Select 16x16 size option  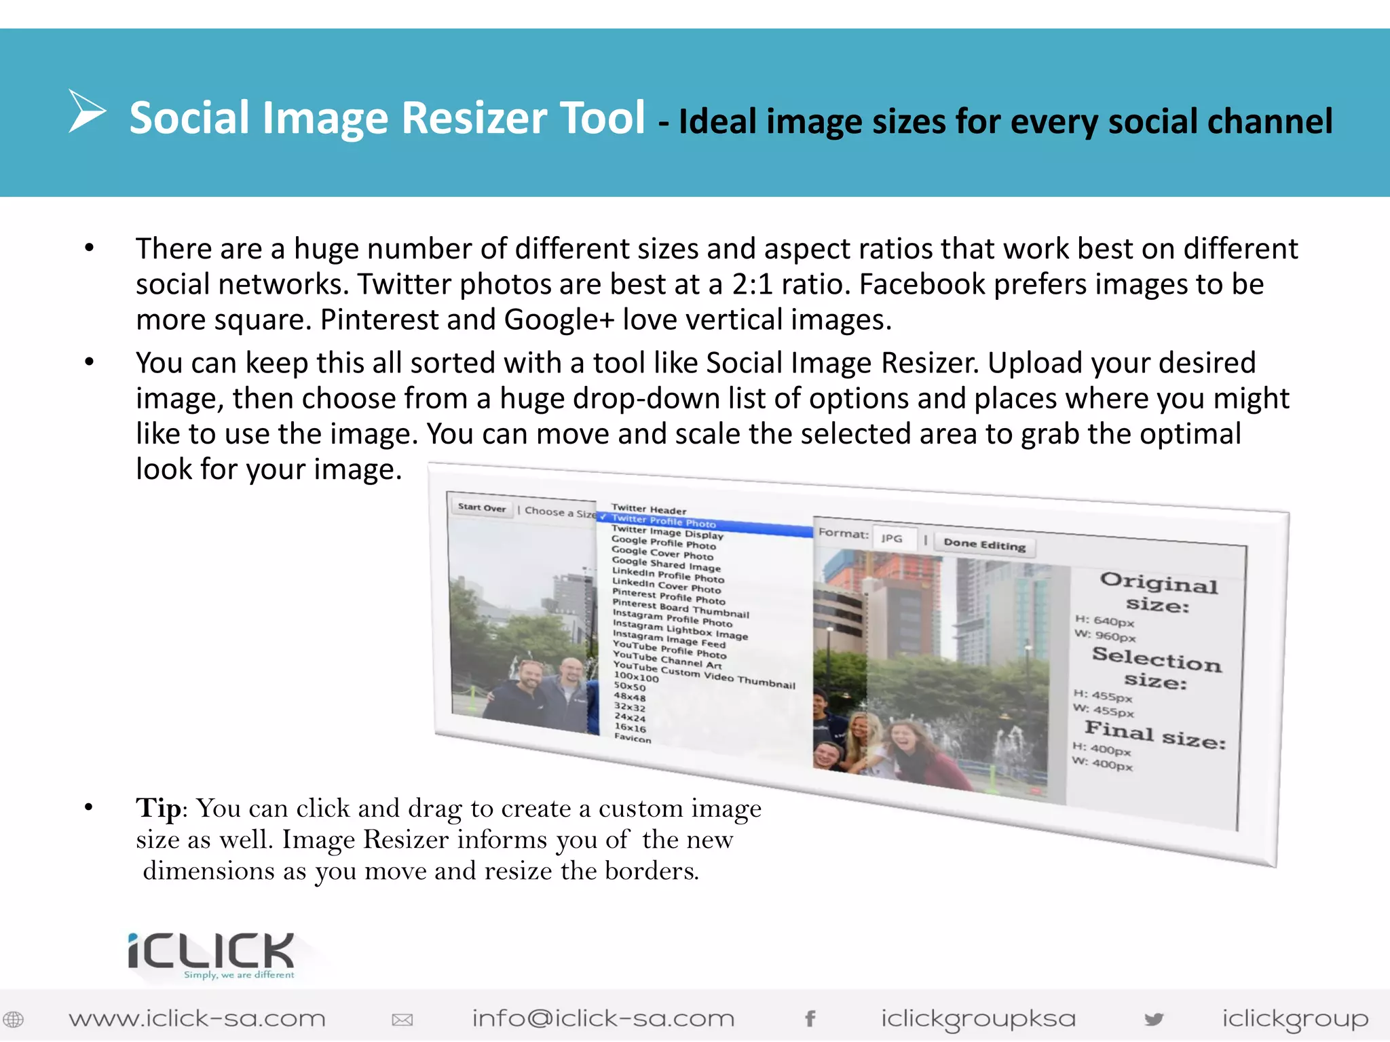point(630,727)
